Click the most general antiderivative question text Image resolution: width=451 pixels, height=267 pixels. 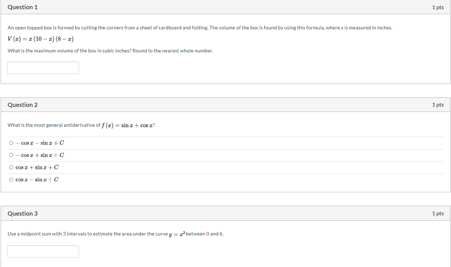click(81, 125)
